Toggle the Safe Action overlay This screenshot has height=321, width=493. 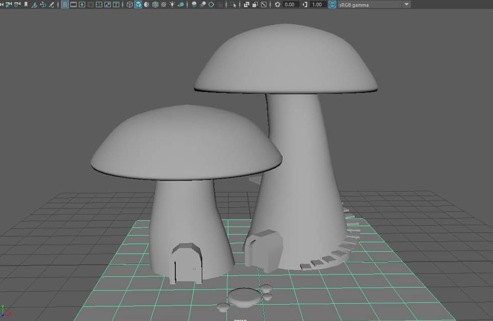tap(107, 5)
